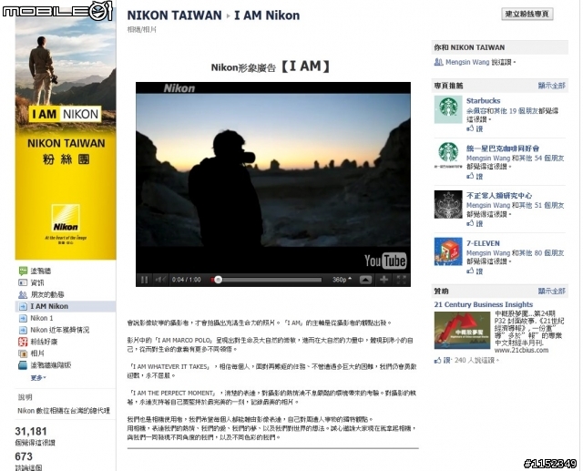Open the Starbucks page link
583x471 pixels.
484,101
